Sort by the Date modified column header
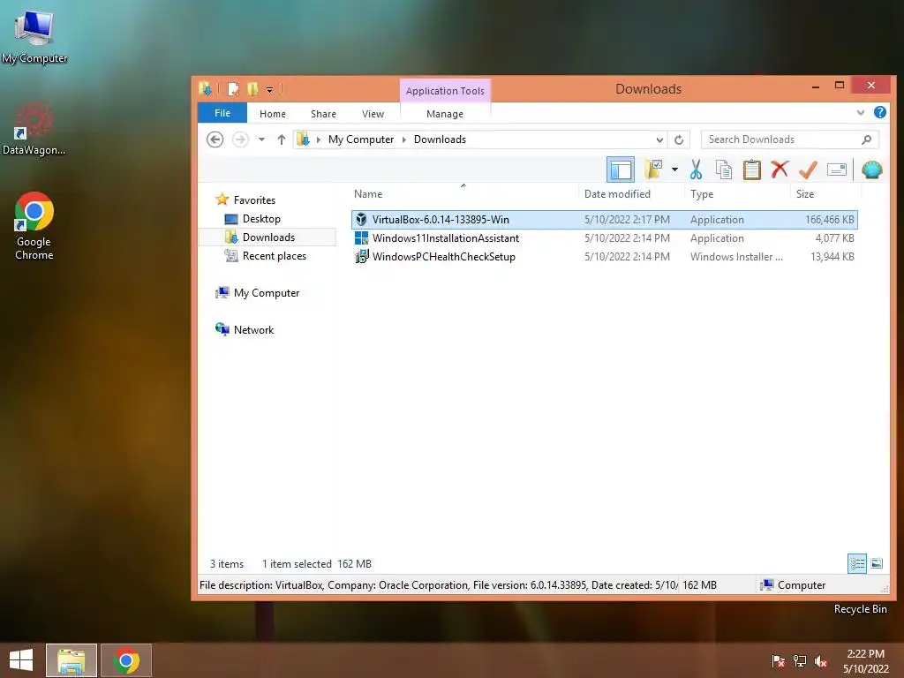 click(x=617, y=194)
